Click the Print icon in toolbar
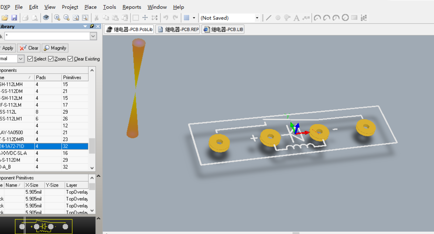434x234 pixels. [x=25, y=18]
